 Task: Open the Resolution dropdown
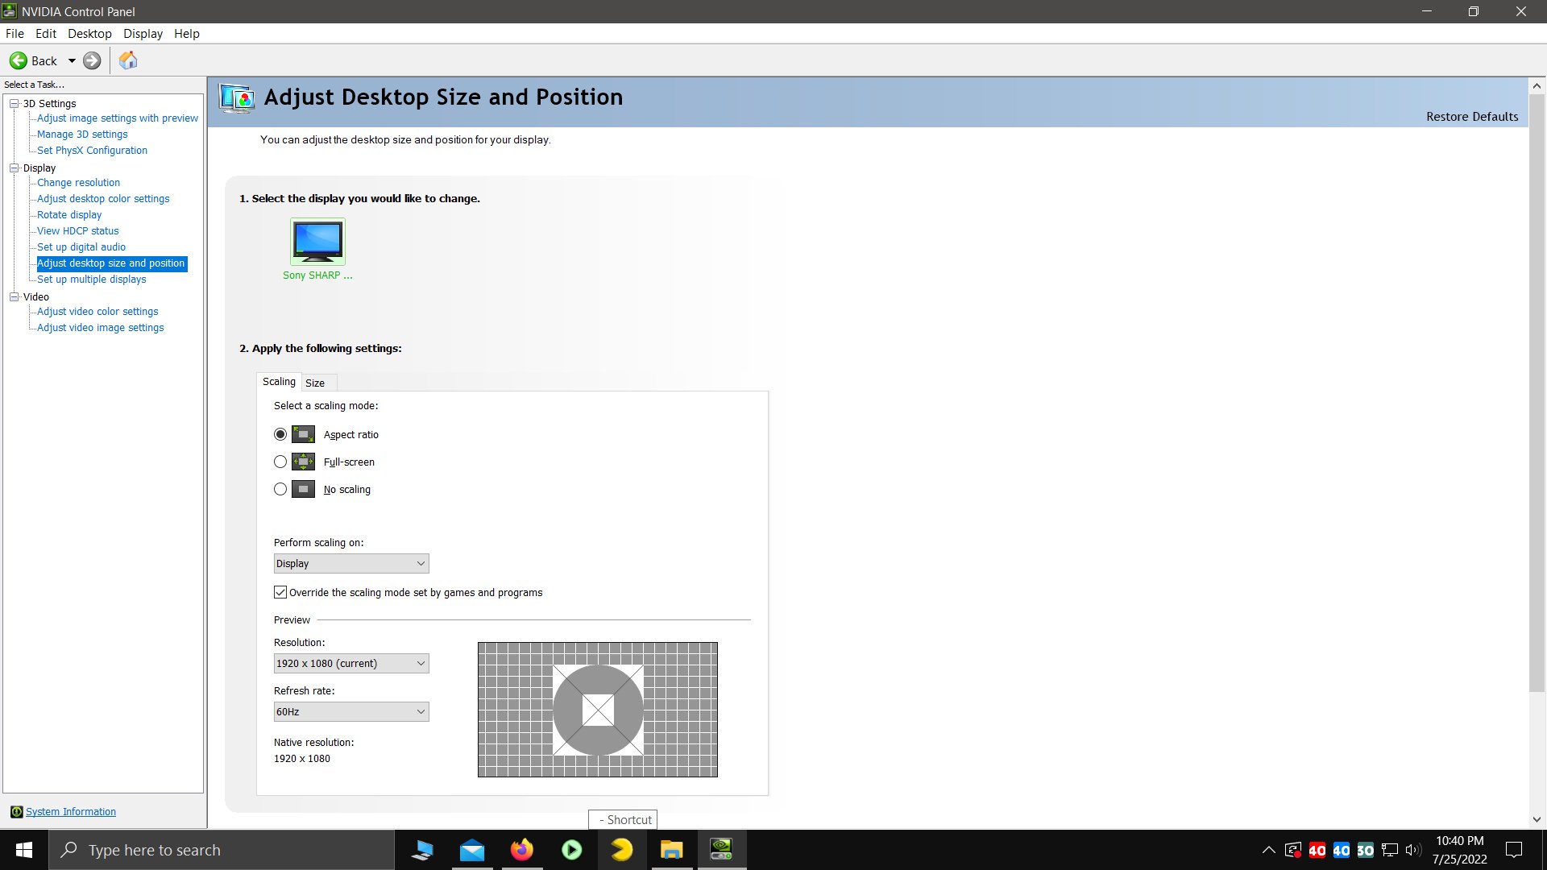coord(351,663)
